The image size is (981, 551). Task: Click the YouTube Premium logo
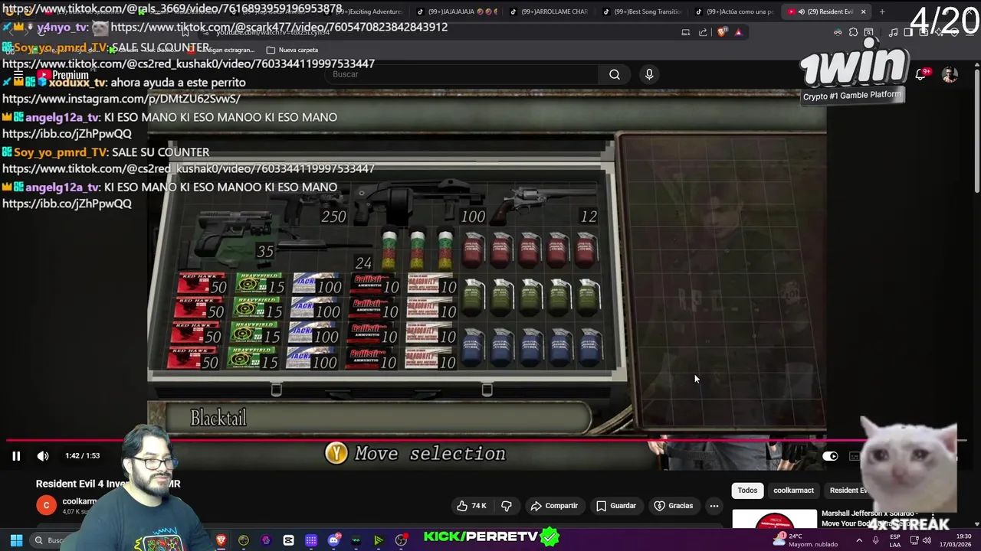pyautogui.click(x=63, y=76)
